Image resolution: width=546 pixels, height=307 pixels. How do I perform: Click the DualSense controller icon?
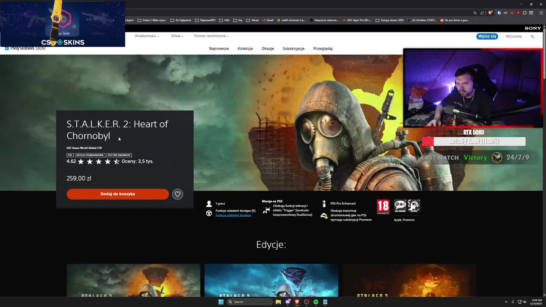click(x=267, y=210)
